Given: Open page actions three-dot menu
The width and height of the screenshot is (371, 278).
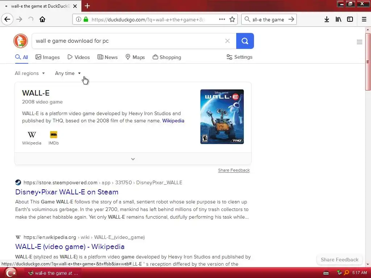Looking at the screenshot, I should (x=222, y=20).
